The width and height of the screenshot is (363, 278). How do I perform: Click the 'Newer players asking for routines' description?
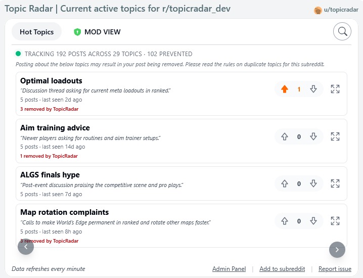click(90, 138)
